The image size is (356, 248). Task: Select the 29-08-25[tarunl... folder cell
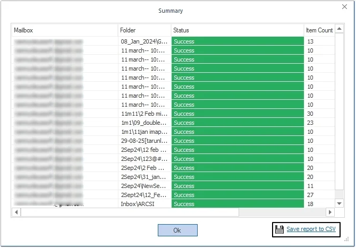pos(145,141)
